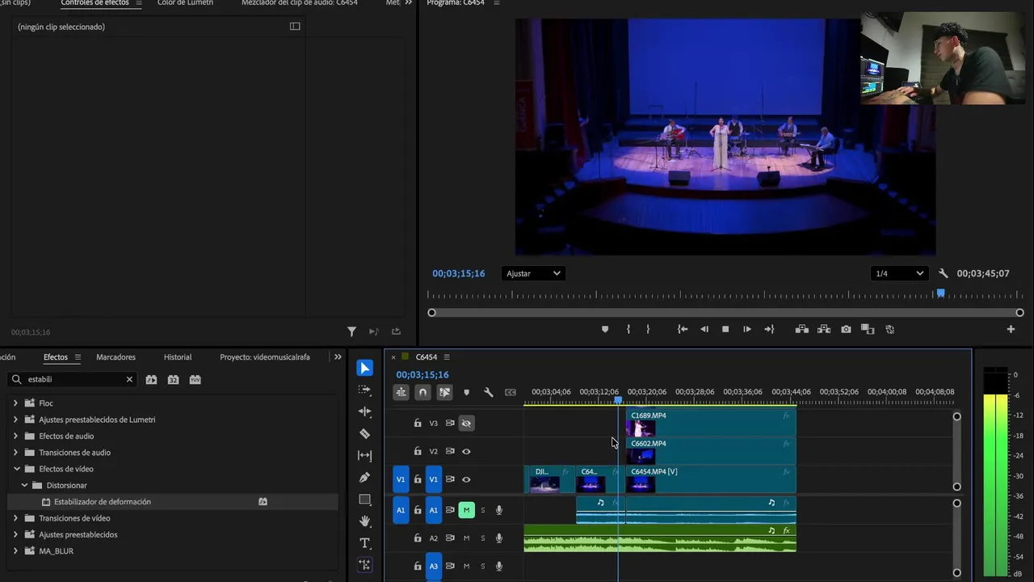Collapse the Distorsionar folder
The height and width of the screenshot is (582, 1034).
point(24,485)
